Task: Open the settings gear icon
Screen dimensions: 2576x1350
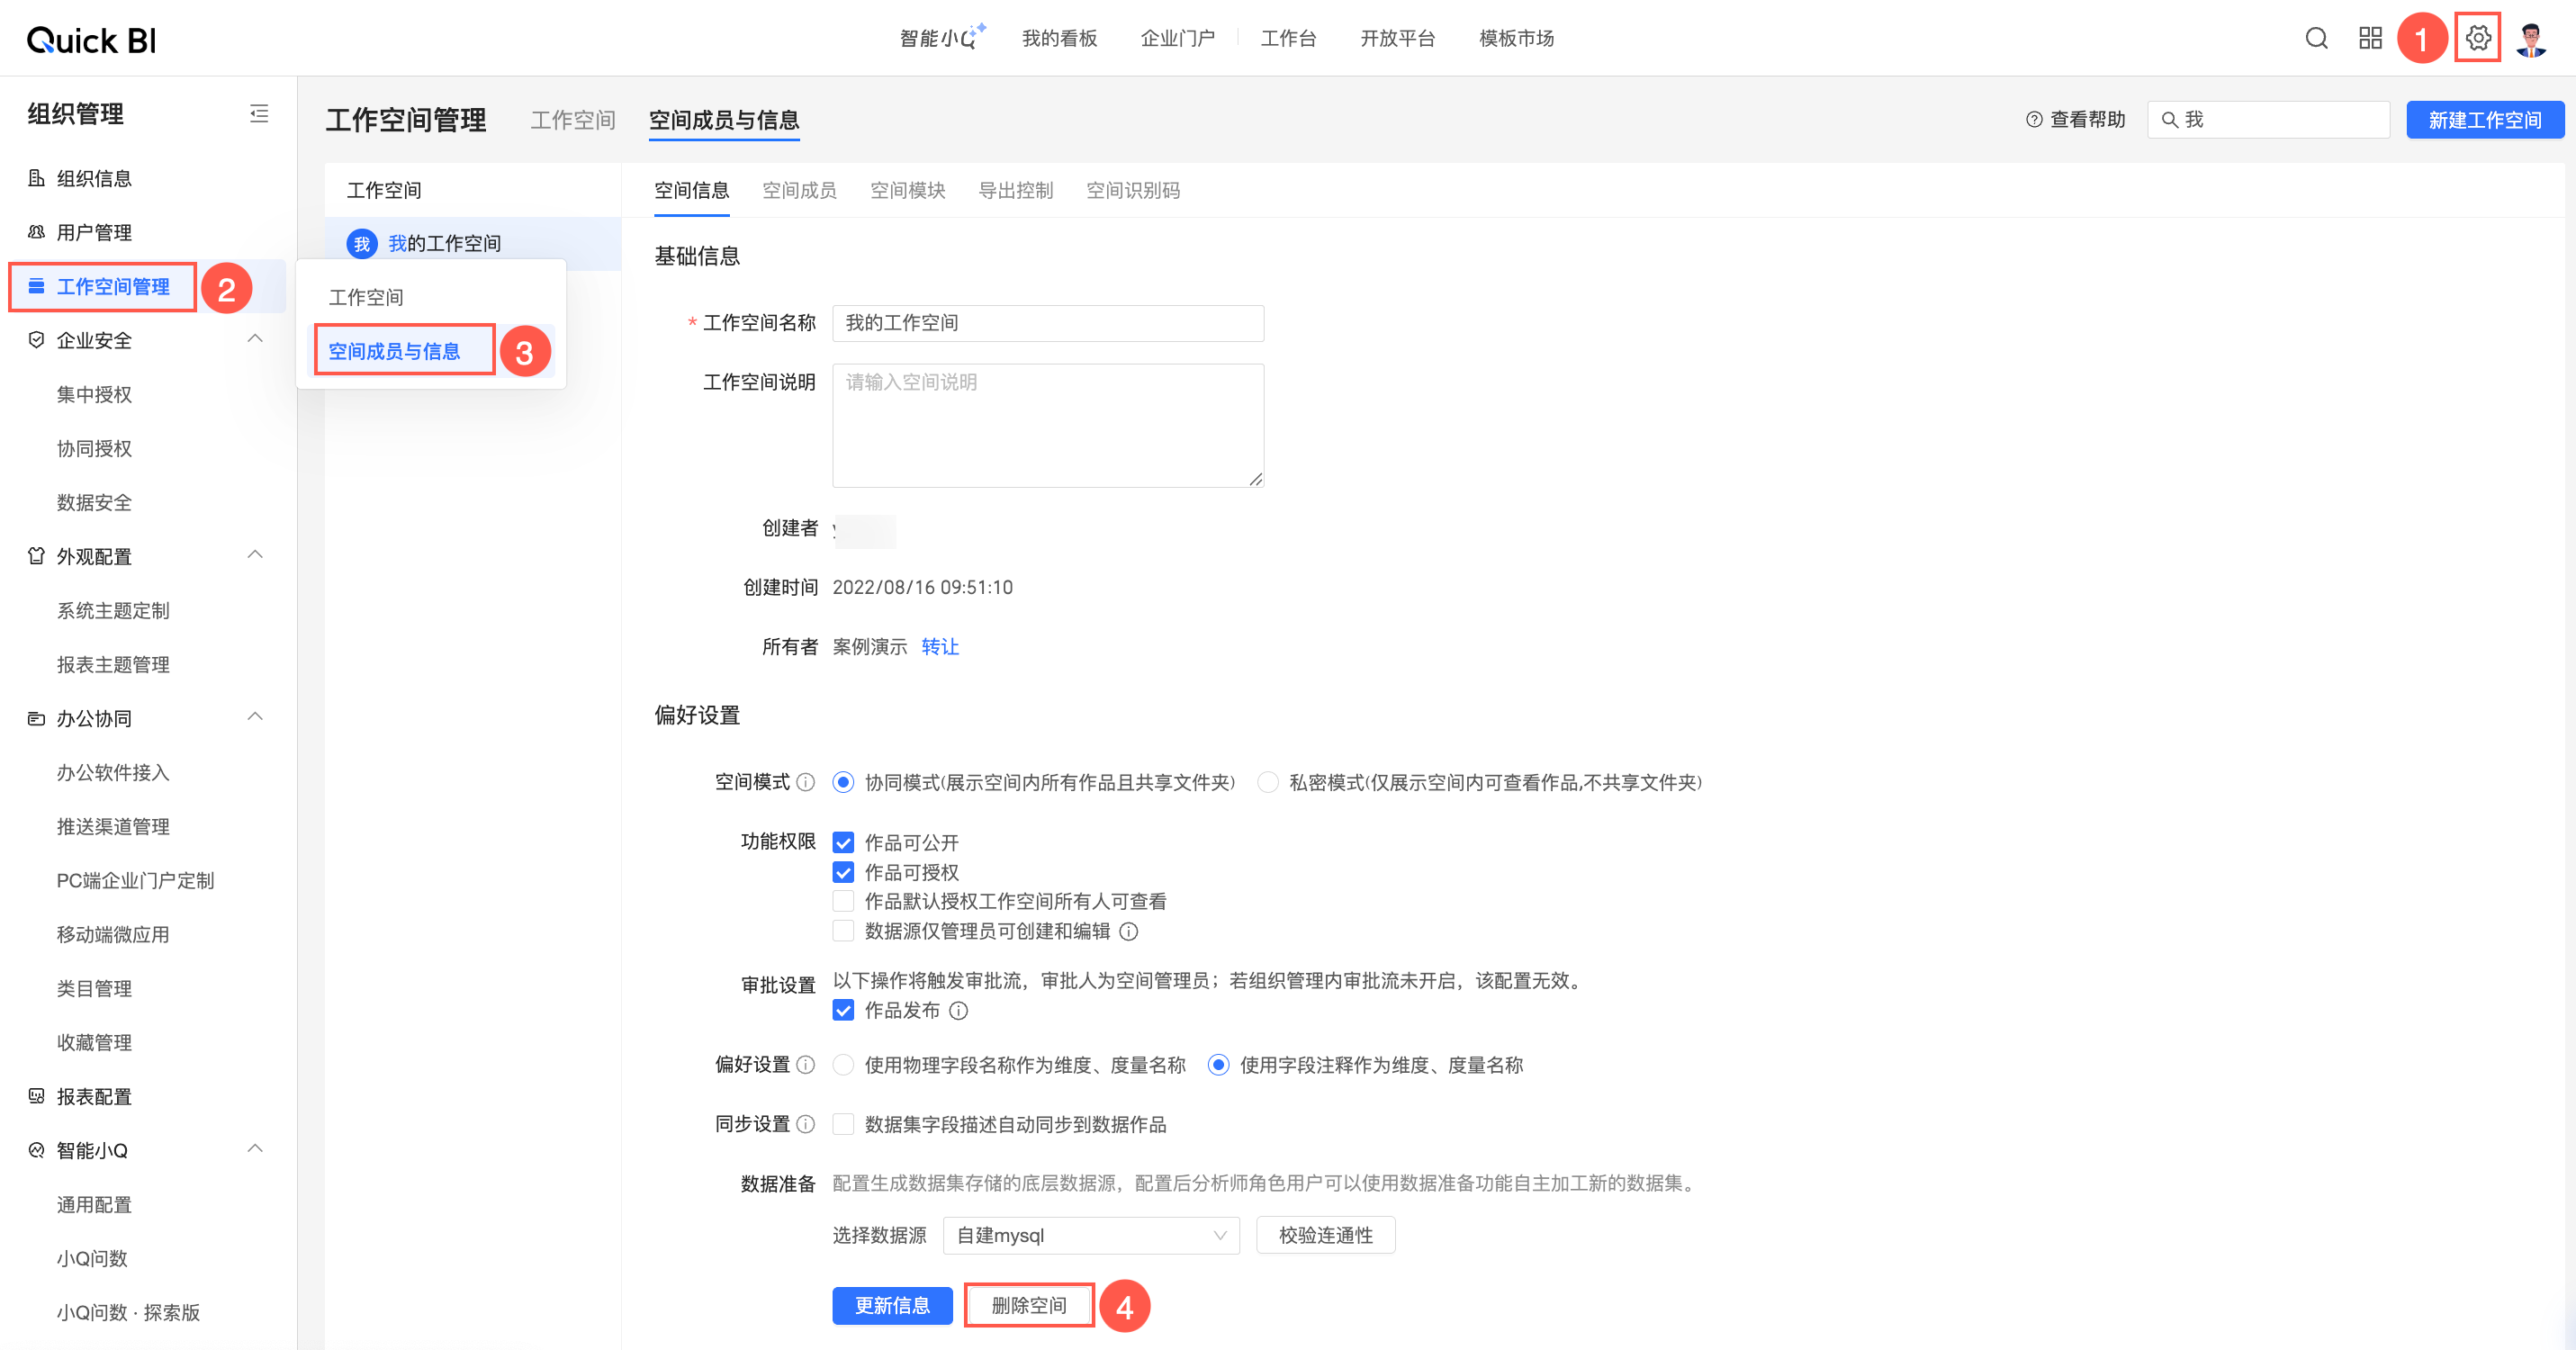Action: point(2477,38)
